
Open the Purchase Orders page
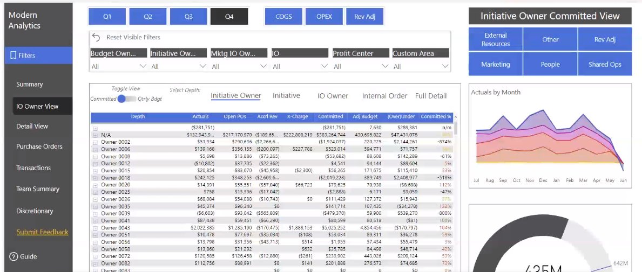39,146
